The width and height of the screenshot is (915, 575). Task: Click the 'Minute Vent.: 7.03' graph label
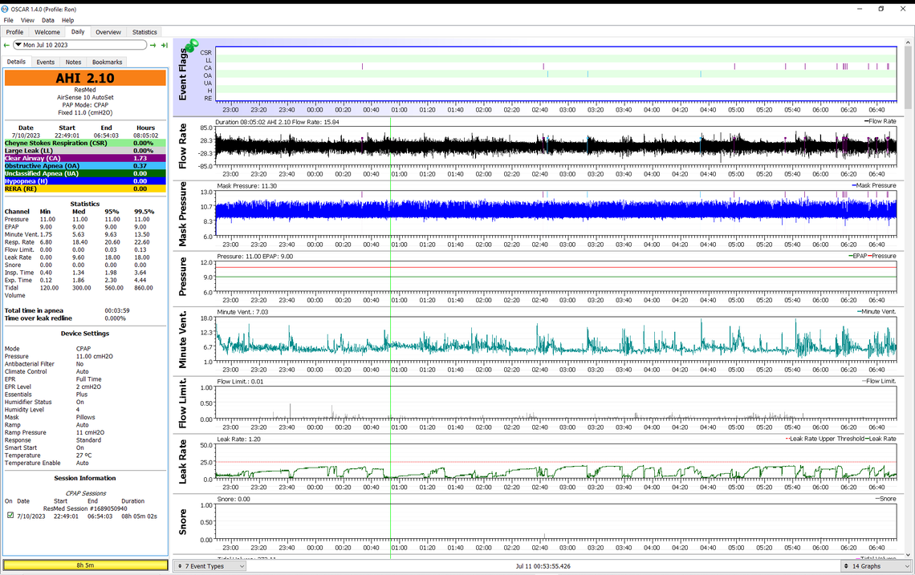pyautogui.click(x=242, y=312)
